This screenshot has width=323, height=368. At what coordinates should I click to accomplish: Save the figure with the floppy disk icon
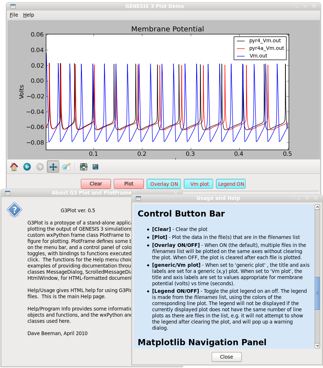coord(95,167)
